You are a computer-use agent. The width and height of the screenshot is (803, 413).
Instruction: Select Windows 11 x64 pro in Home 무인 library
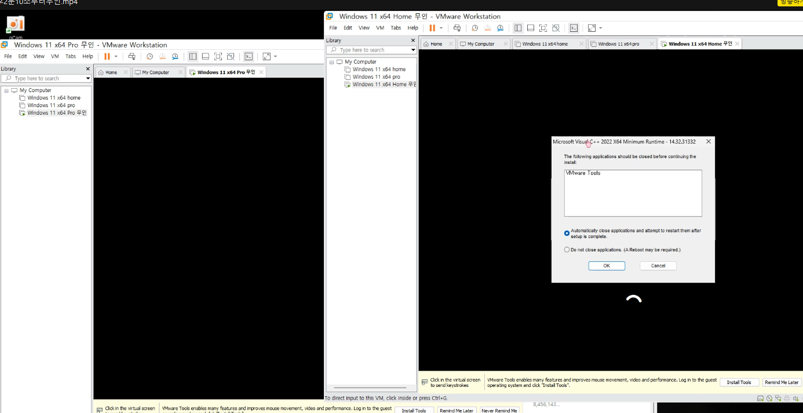pos(372,77)
